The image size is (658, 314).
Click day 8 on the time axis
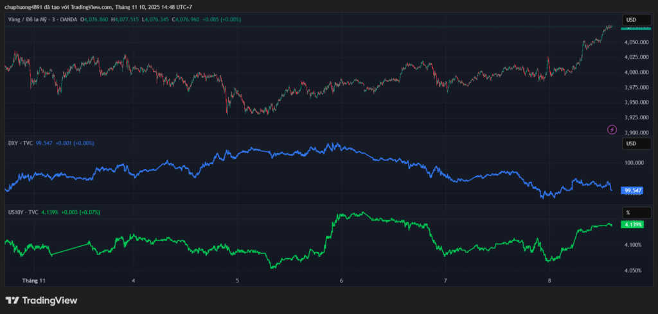pyautogui.click(x=549, y=281)
